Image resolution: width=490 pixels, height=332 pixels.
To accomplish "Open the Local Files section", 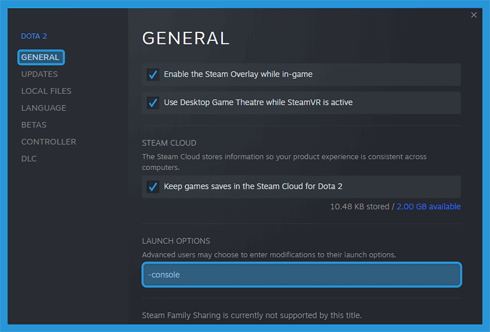I will pyautogui.click(x=46, y=91).
